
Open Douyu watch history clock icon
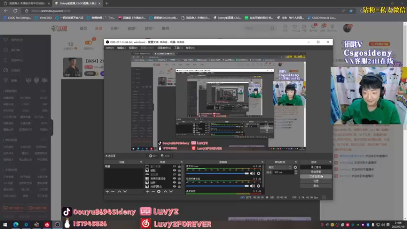[x=285, y=27]
